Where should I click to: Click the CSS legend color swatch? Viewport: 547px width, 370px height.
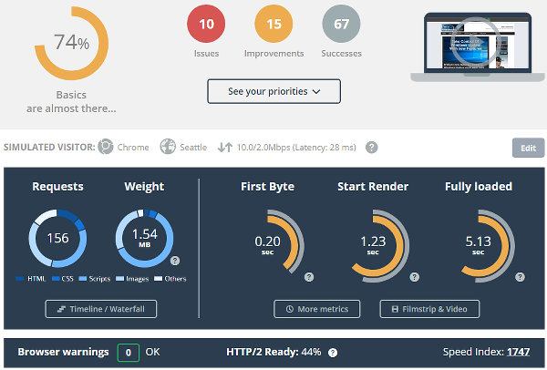pos(56,279)
